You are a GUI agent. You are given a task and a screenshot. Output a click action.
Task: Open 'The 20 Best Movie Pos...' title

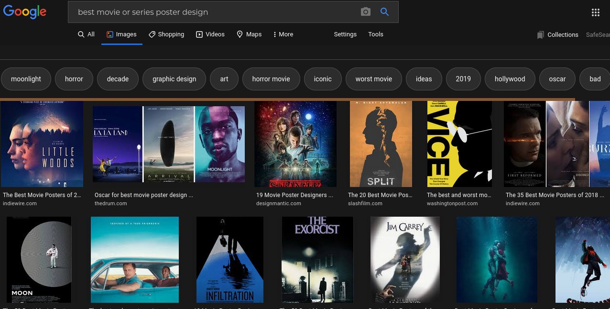pyautogui.click(x=380, y=195)
